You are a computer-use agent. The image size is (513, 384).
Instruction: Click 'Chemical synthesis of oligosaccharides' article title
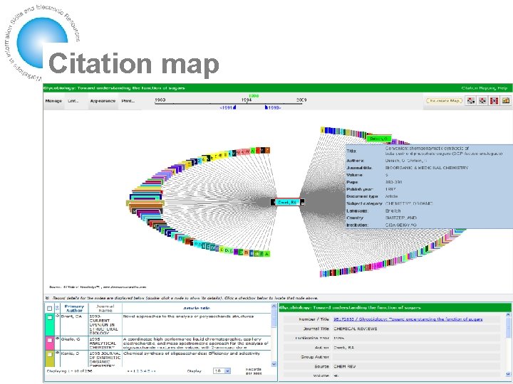pos(192,353)
